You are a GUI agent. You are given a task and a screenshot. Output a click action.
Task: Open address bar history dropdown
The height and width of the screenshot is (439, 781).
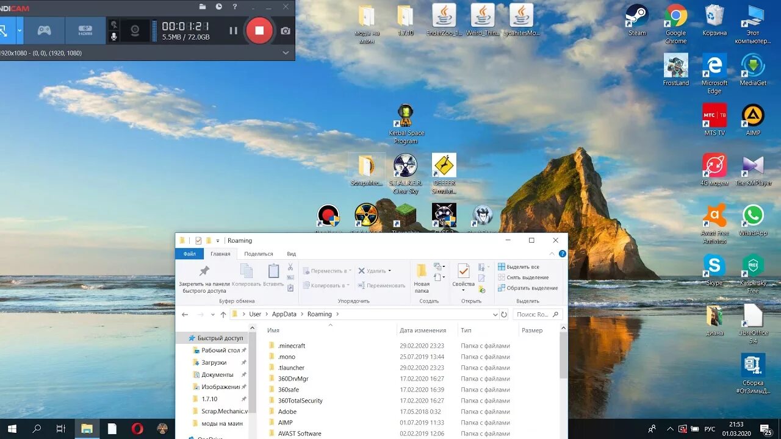[x=495, y=315]
